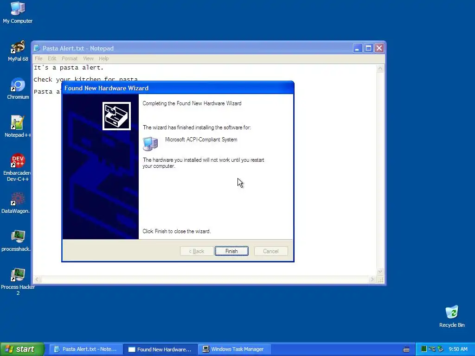Maximize the Notepad window
Screen dimensions: 475x356
(x=368, y=48)
